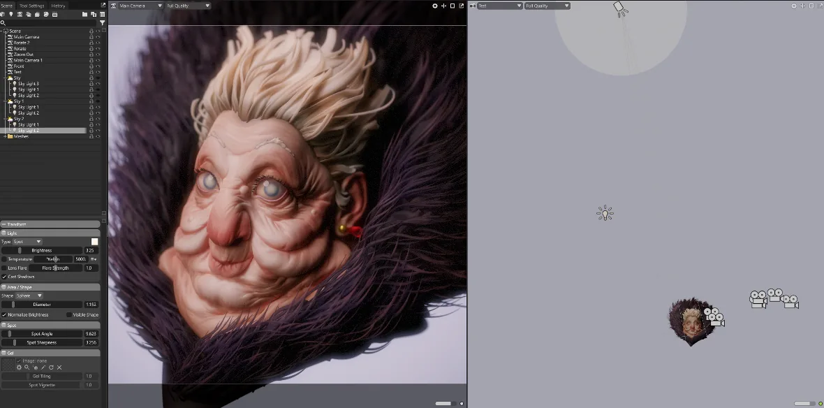Toggle visibility of Sky 1
This screenshot has height=408, width=824.
pos(98,101)
